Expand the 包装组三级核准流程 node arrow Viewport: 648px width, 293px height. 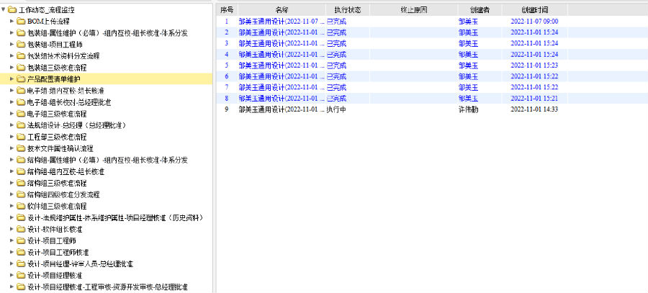coord(12,68)
